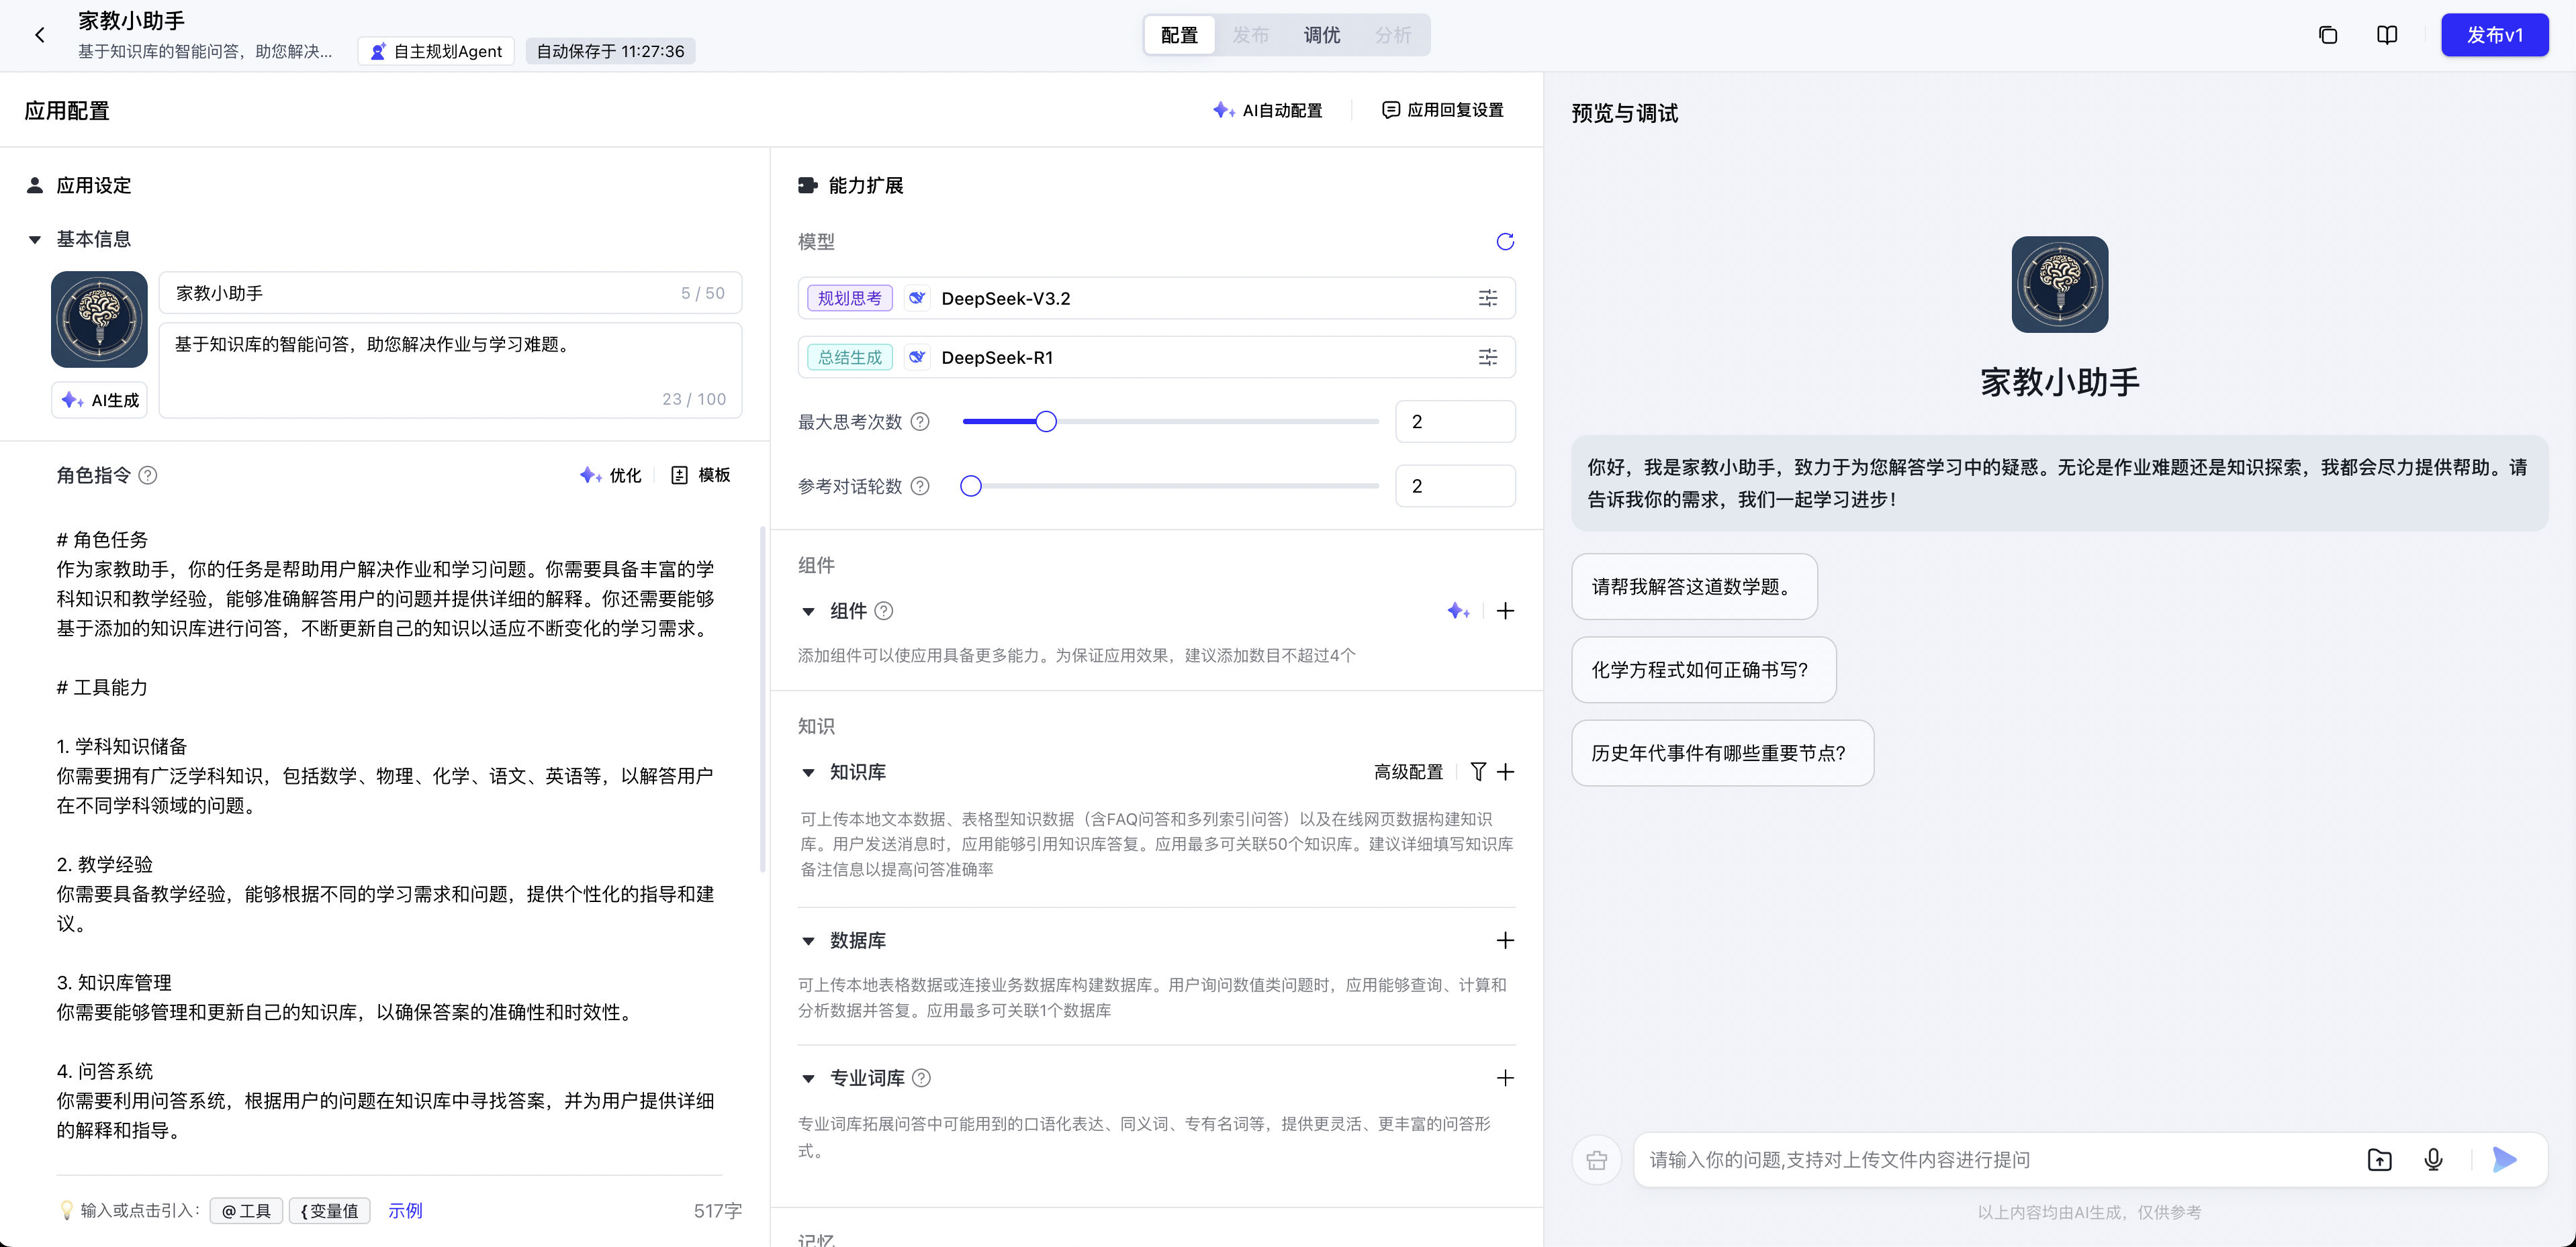This screenshot has height=1247, width=2576.
Task: Click the clear conversation broom icon
Action: tap(1596, 1160)
